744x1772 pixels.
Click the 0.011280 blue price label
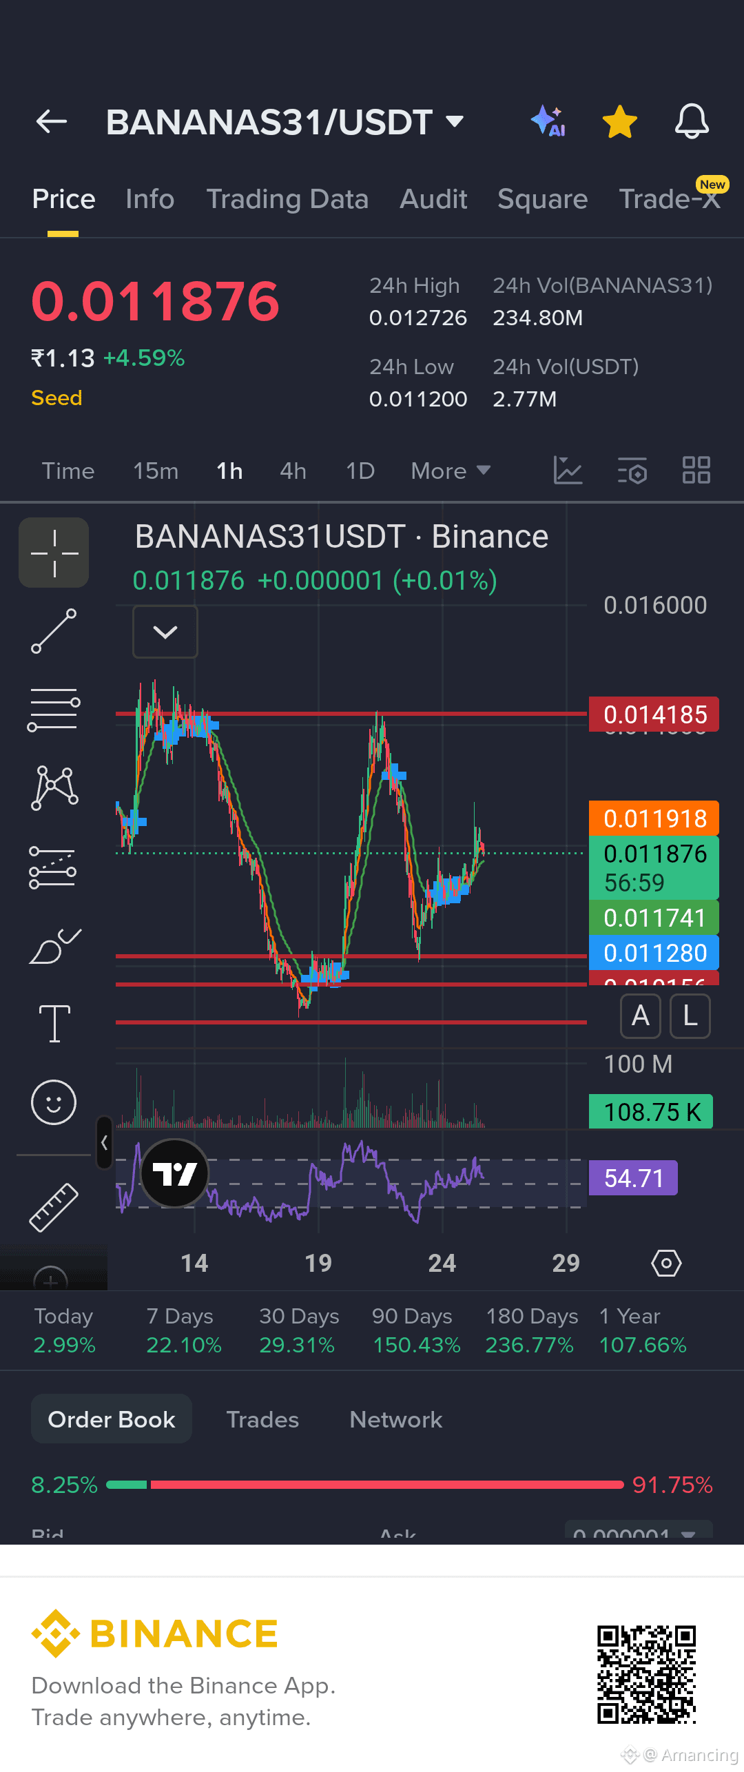654,953
